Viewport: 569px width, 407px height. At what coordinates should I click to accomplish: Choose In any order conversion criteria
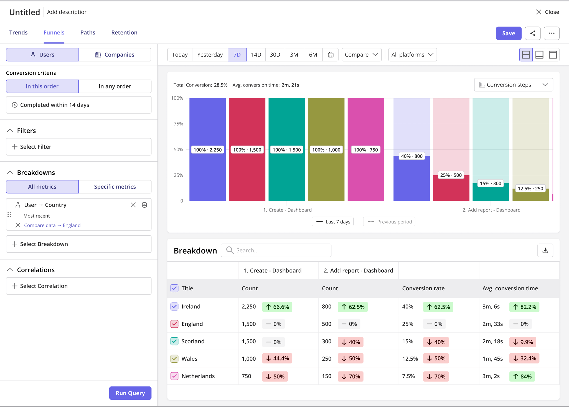click(x=115, y=86)
